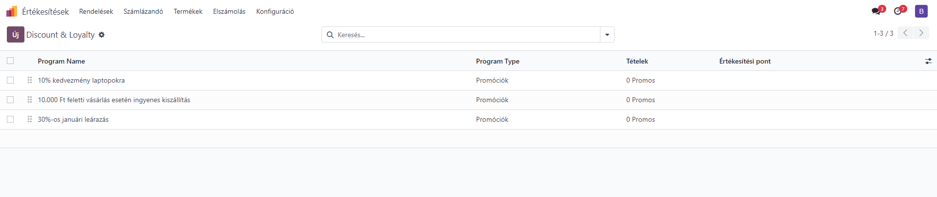937x197 pixels.
Task: Open the Termékek menu
Action: tap(188, 11)
